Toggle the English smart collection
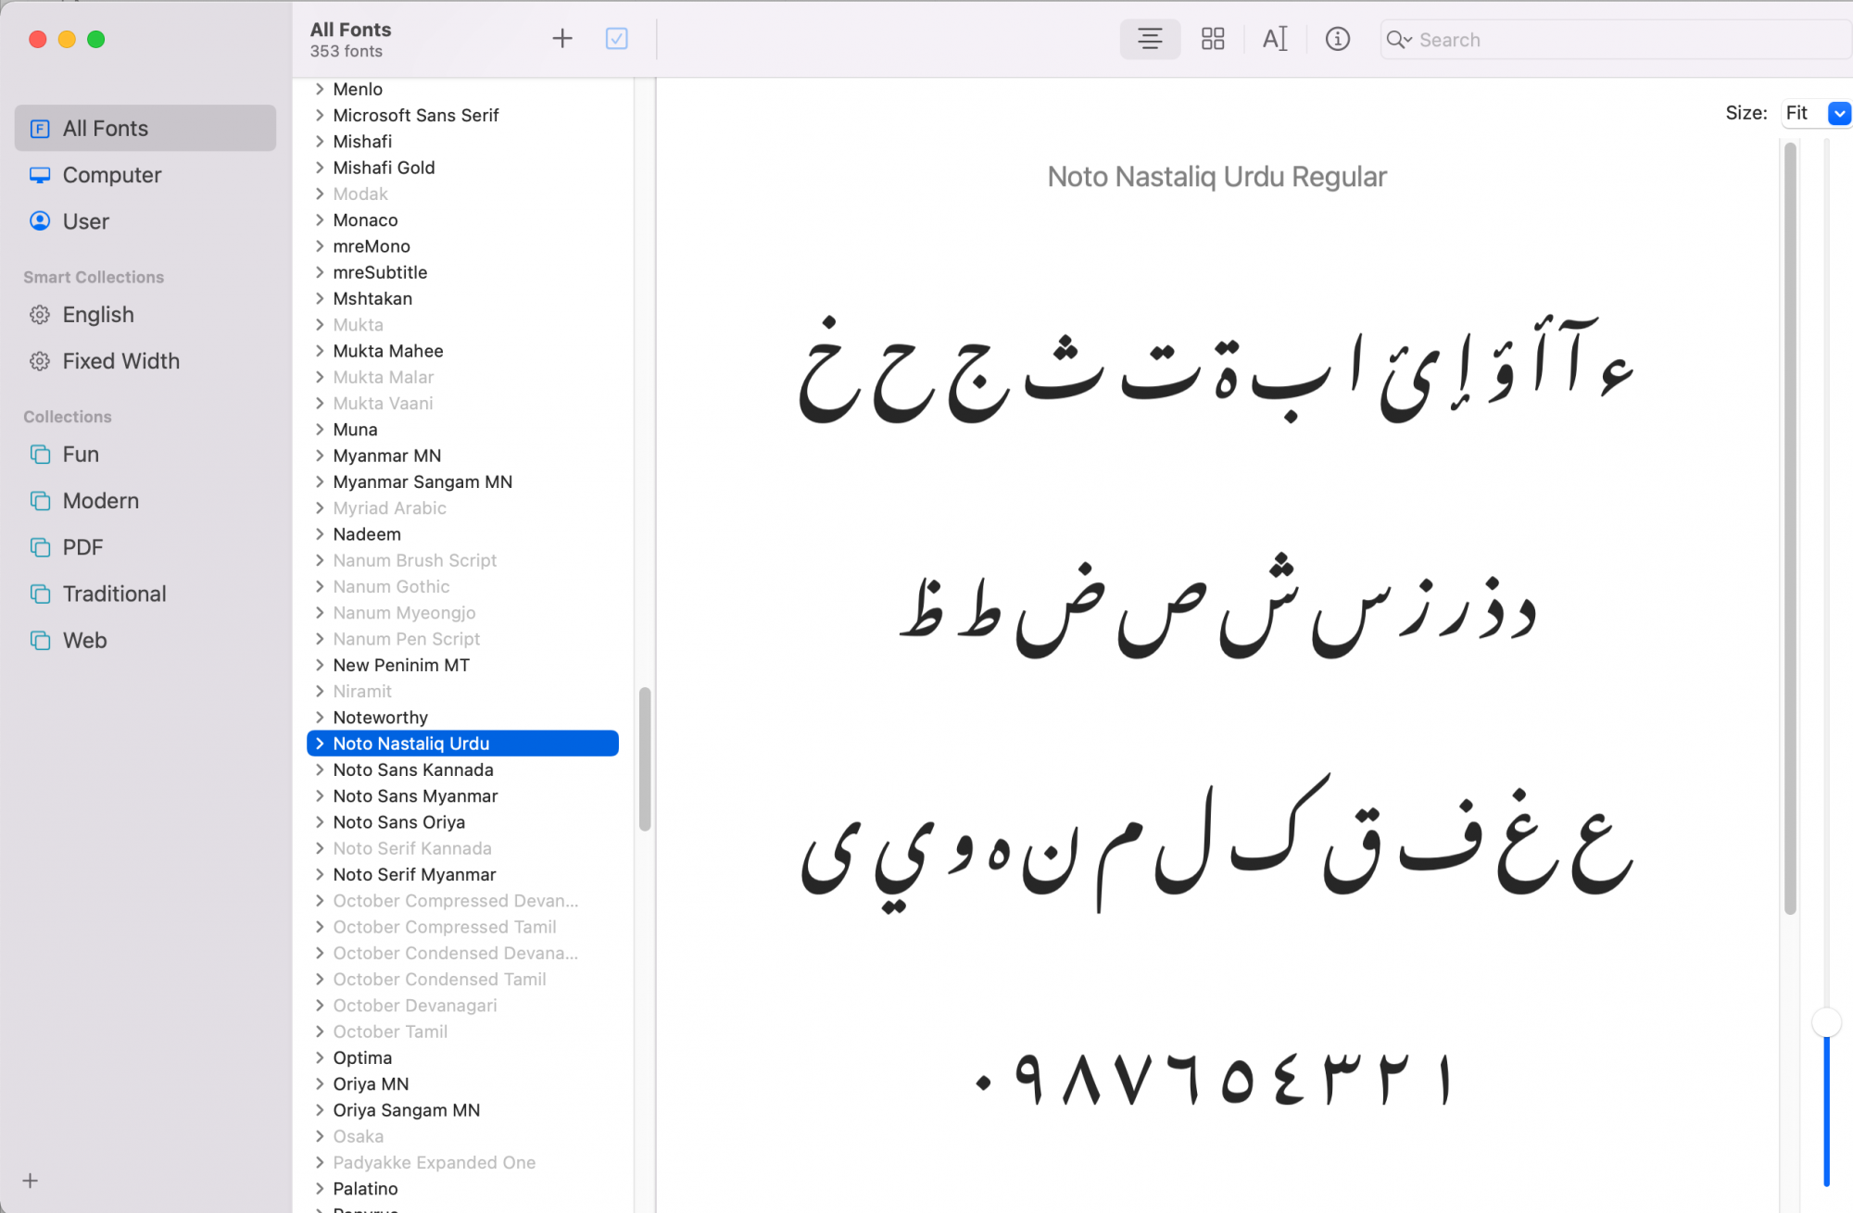 [97, 313]
